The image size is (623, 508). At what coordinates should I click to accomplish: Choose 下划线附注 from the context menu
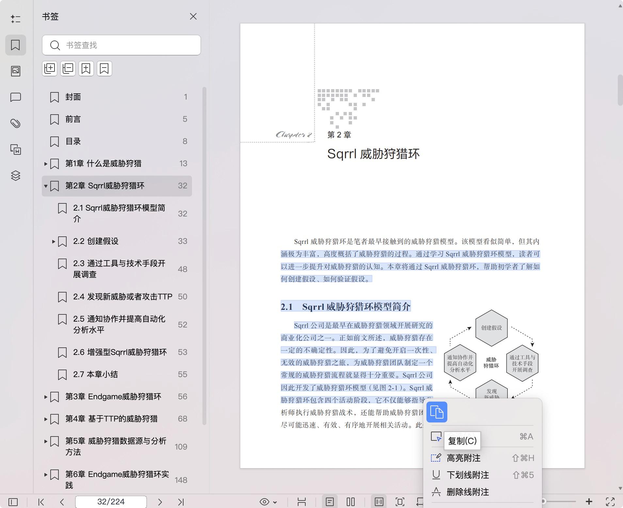tap(483, 475)
